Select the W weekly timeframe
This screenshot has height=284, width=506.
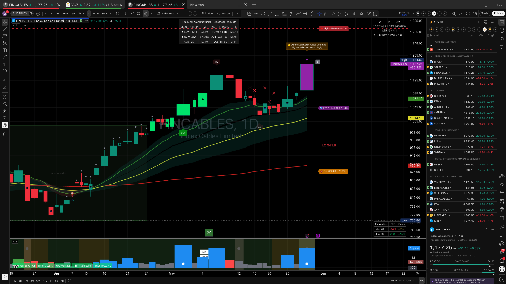94,14
